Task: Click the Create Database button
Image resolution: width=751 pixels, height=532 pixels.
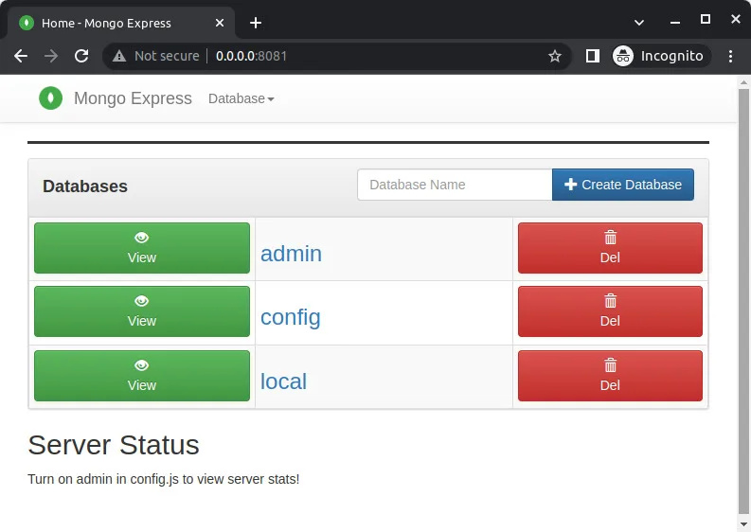Action: click(622, 185)
